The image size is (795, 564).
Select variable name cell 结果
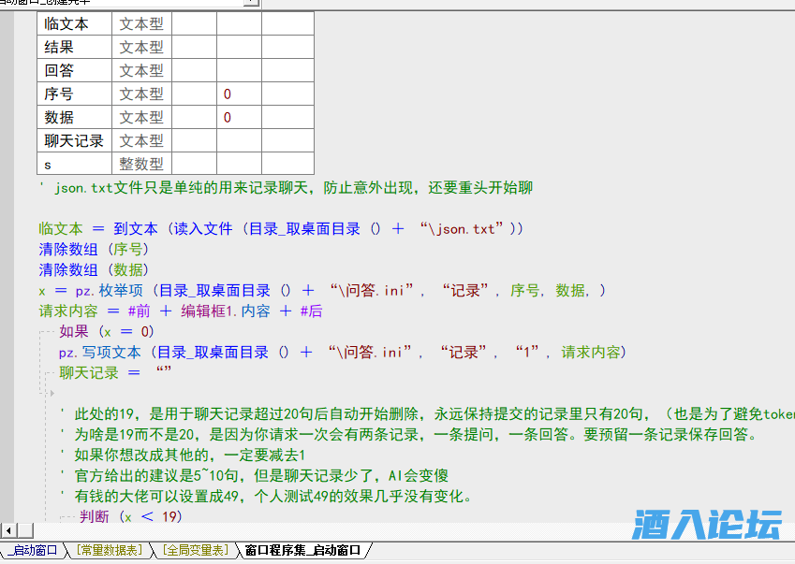tap(75, 47)
